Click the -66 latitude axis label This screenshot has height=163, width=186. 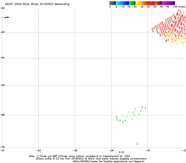pyautogui.click(x=2, y=85)
